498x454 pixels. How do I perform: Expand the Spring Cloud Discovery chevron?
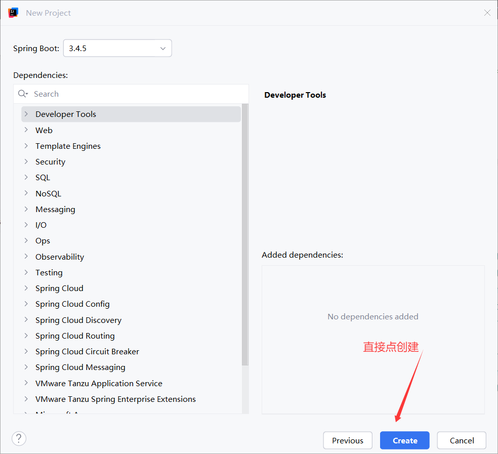(26, 319)
